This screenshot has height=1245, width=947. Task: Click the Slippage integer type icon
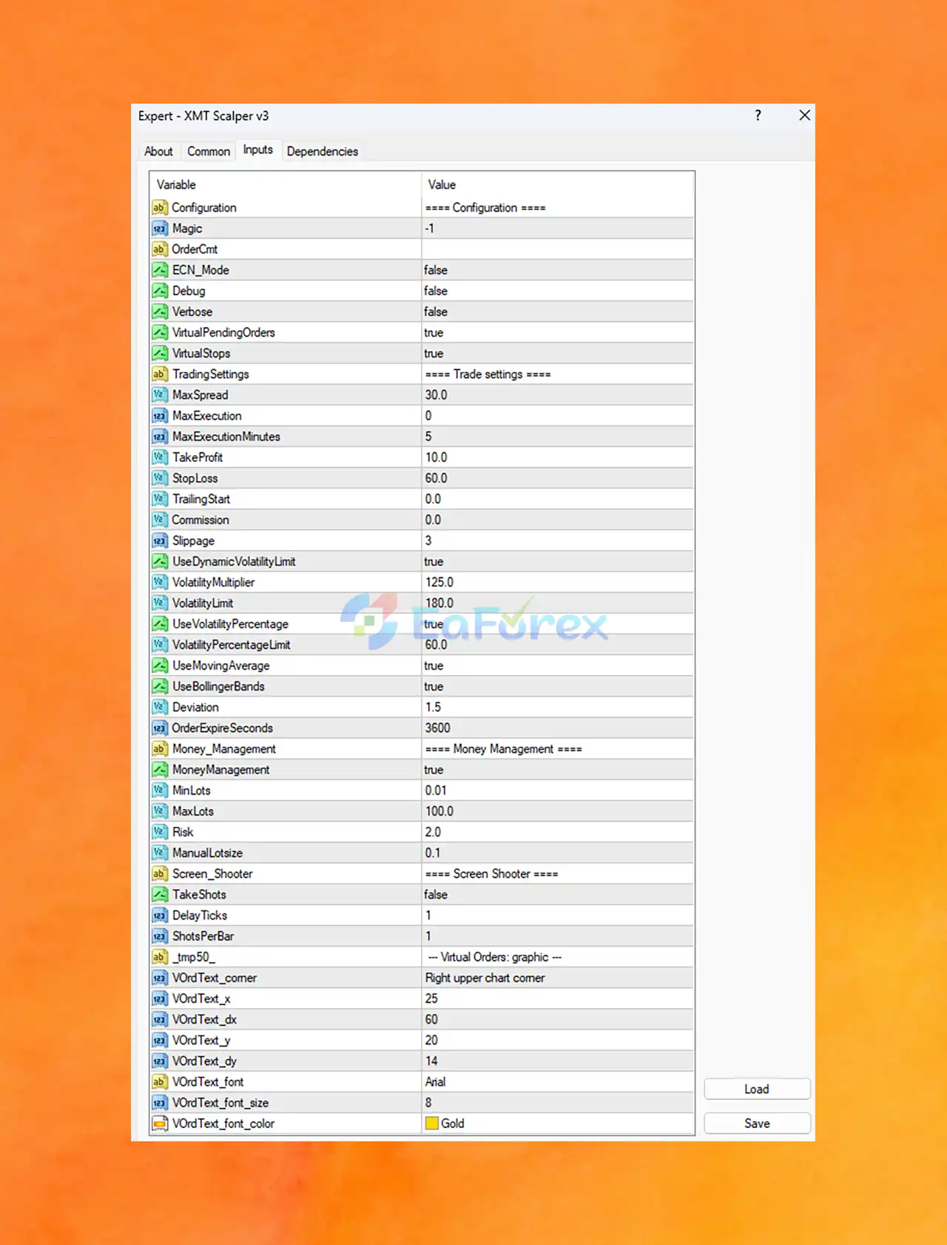[x=159, y=541]
